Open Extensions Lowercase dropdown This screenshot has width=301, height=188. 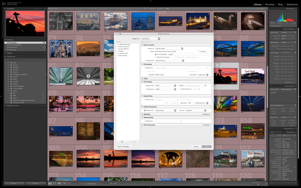[x=203, y=75]
